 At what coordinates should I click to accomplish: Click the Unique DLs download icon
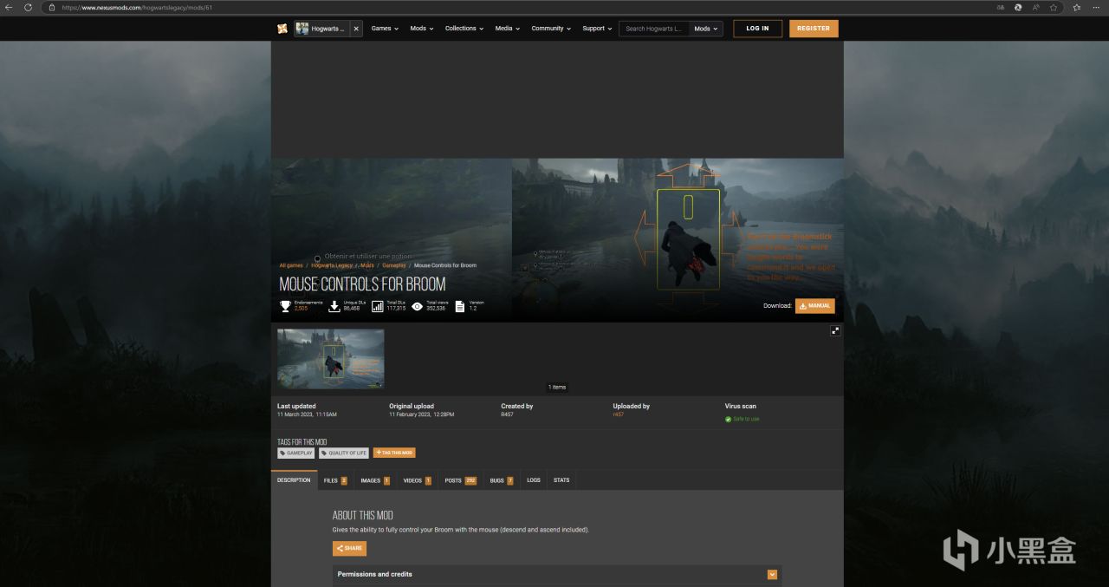click(x=334, y=306)
